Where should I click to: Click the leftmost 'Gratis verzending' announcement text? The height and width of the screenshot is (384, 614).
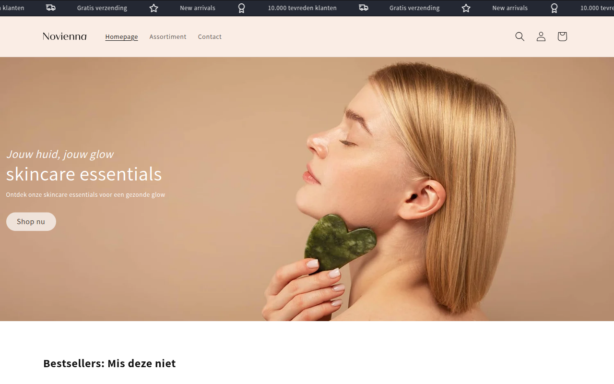point(102,8)
